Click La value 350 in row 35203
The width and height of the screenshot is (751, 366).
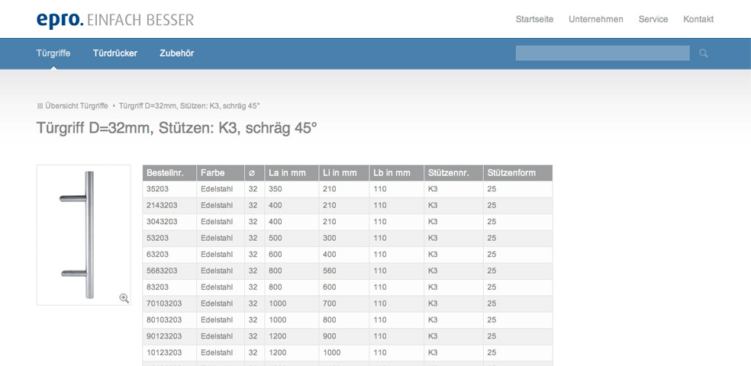point(276,189)
